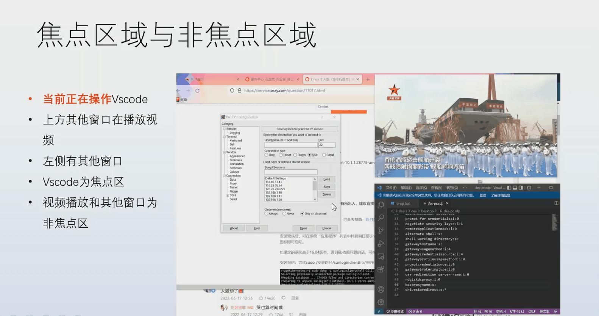Open the VS Code Extensions icon
The image size is (599, 316).
click(x=381, y=269)
